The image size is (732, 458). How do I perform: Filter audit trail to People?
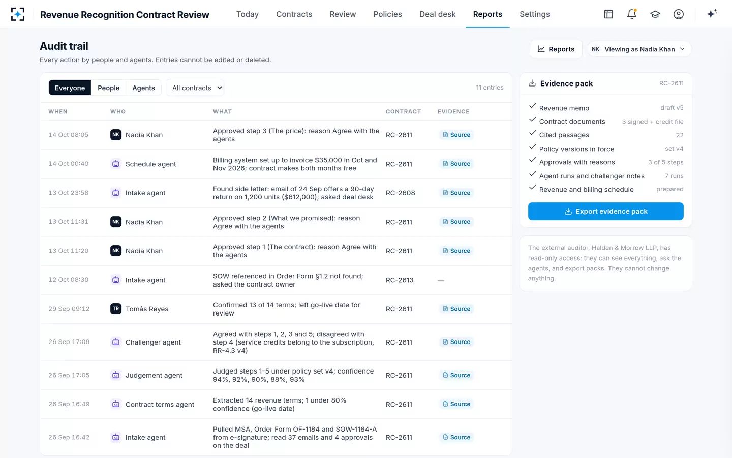coord(109,88)
